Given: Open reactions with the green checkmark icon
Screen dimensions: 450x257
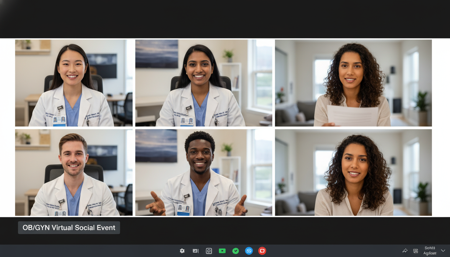Looking at the screenshot, I should tap(235, 251).
